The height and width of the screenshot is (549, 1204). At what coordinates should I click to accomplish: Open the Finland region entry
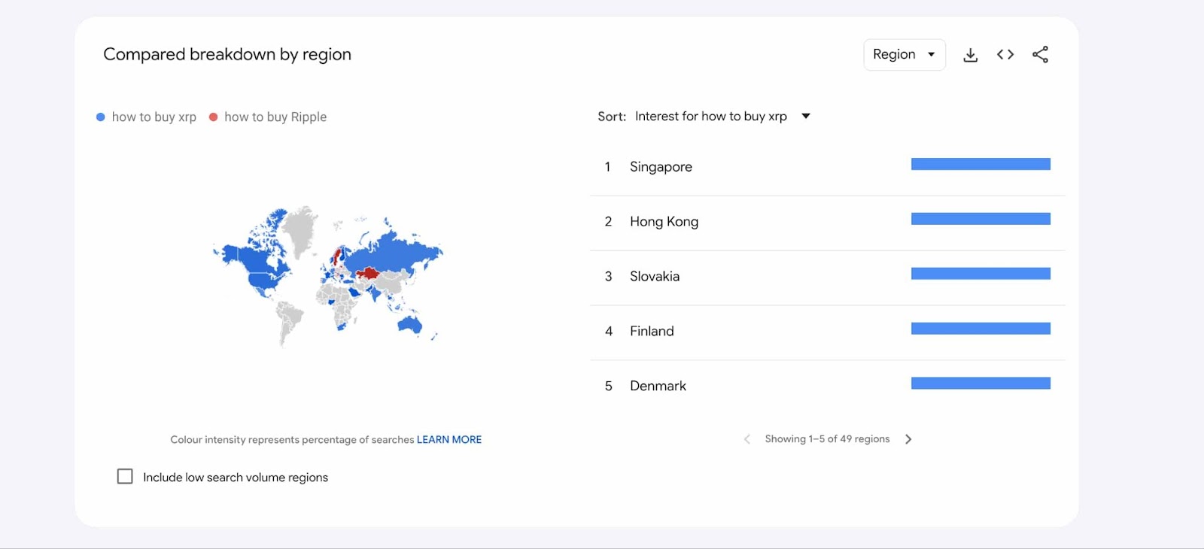click(x=652, y=332)
